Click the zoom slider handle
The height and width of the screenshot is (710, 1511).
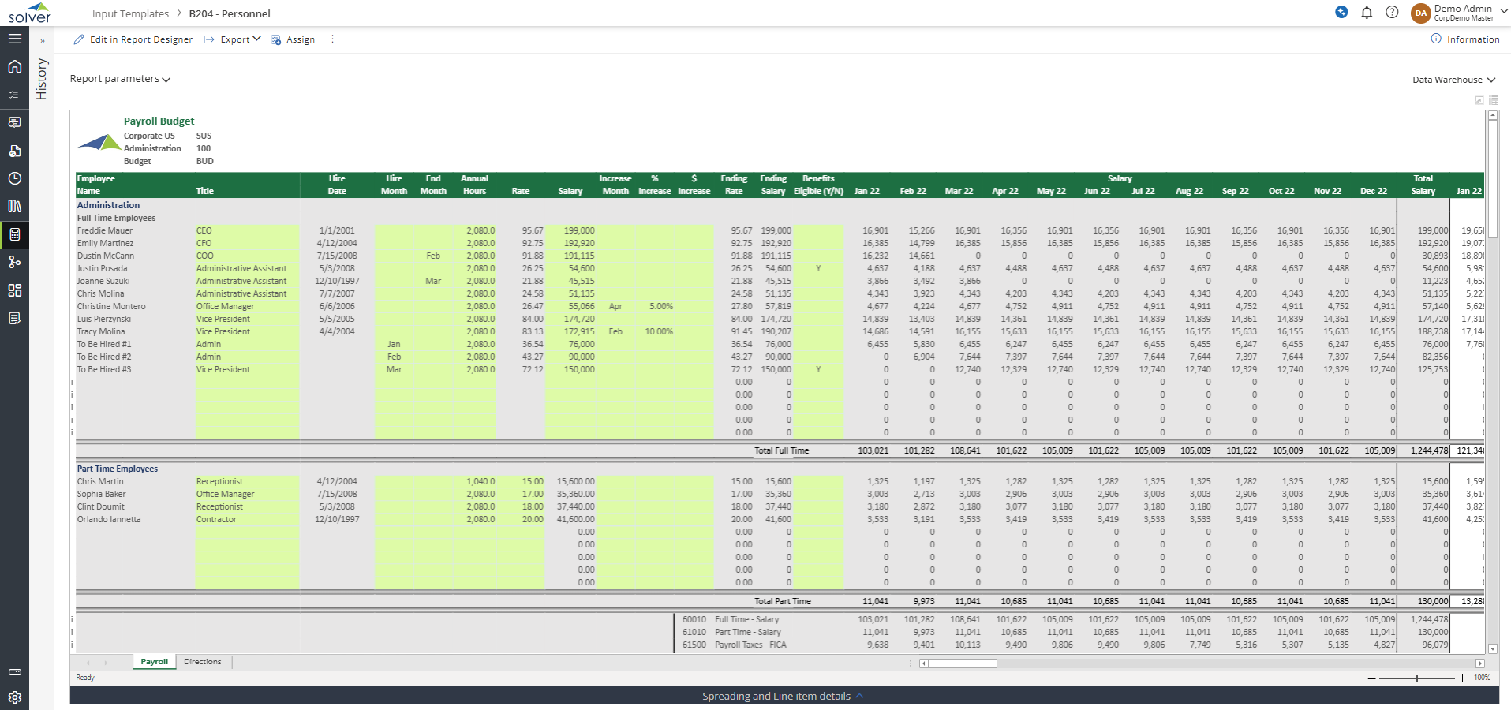(1416, 678)
